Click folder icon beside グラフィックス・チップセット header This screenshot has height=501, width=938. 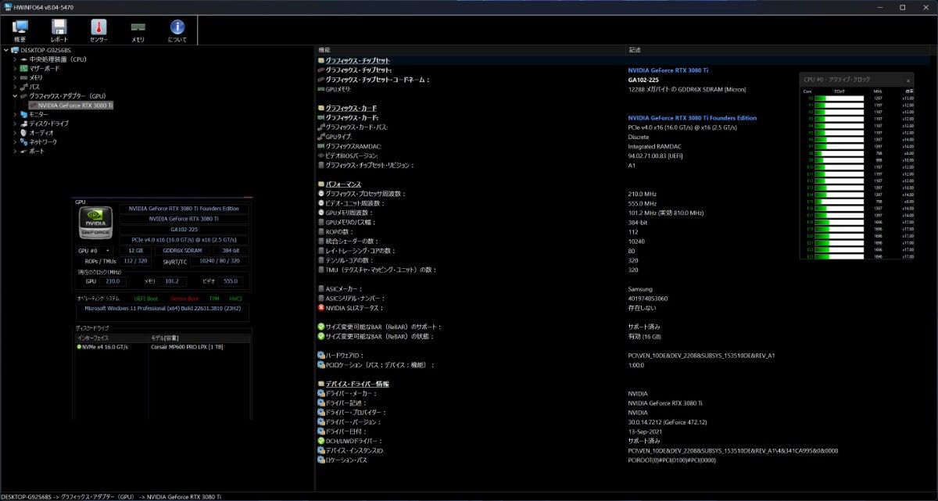tap(321, 60)
